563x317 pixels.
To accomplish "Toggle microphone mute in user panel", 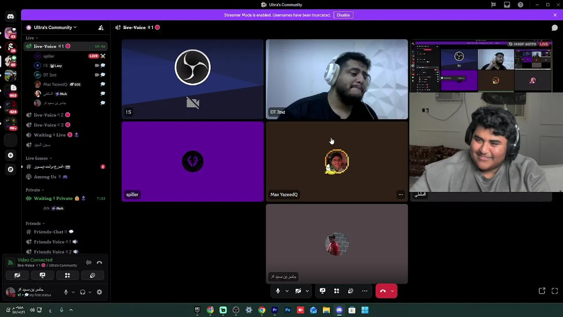I will click(66, 292).
